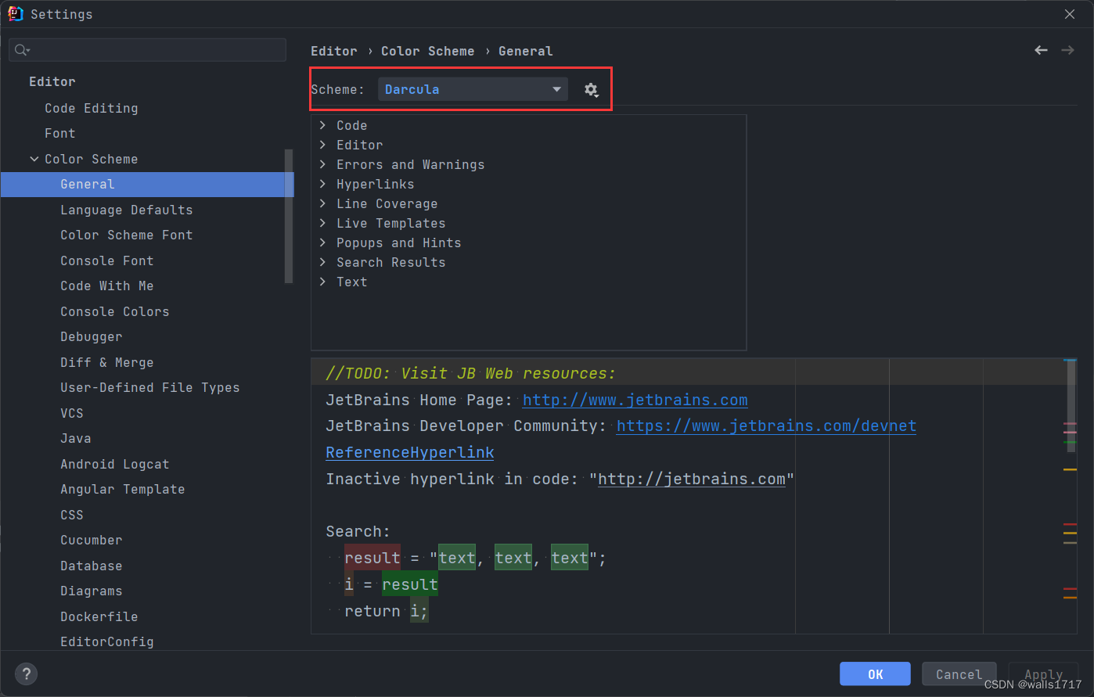
Task: Open Java color settings
Action: pos(76,438)
